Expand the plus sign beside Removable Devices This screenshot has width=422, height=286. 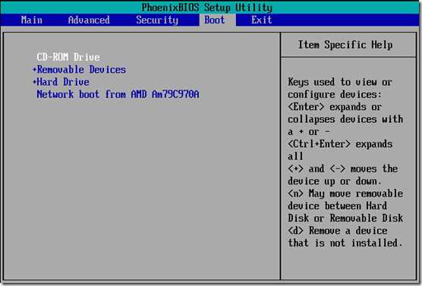34,70
